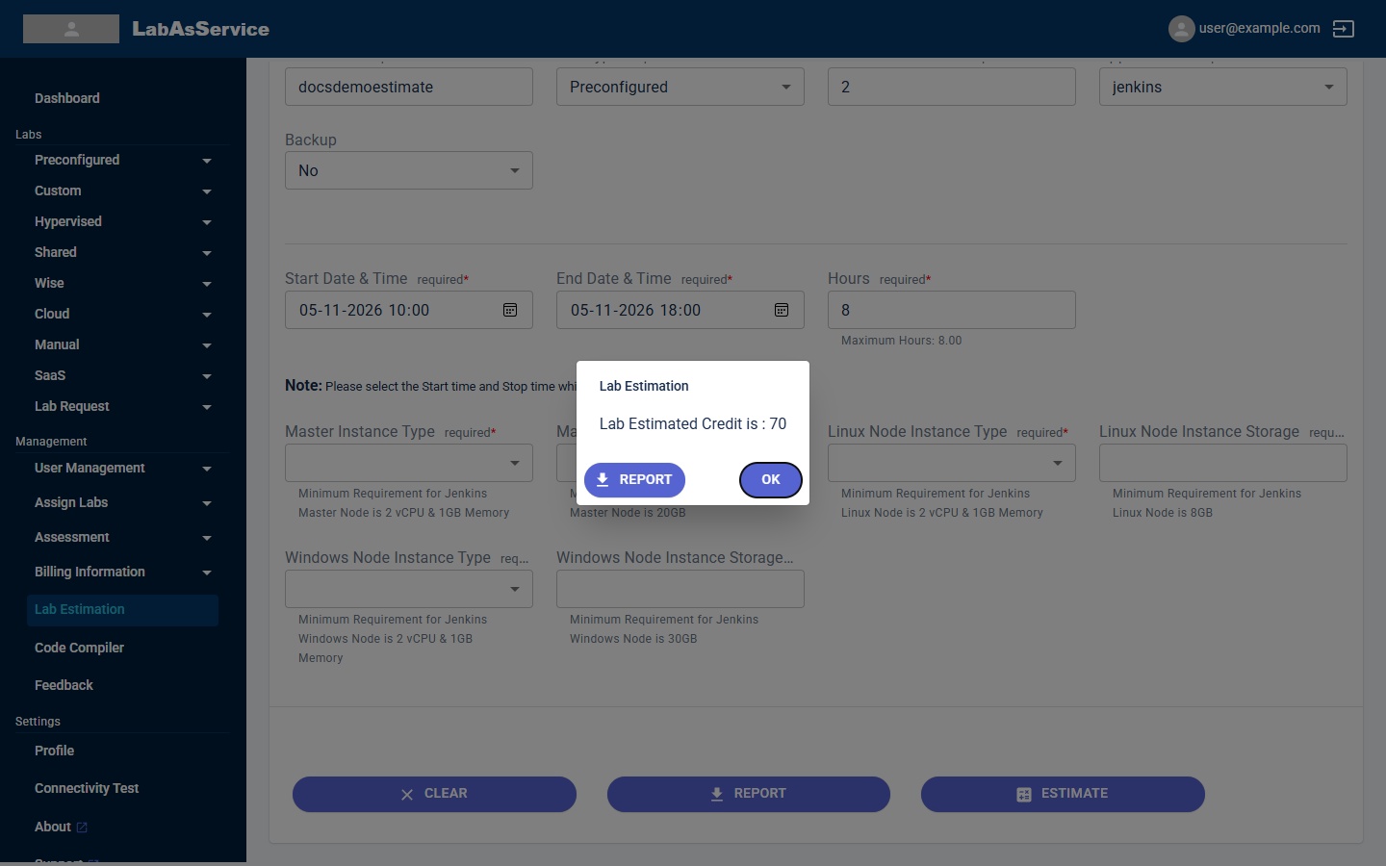Image resolution: width=1386 pixels, height=866 pixels.
Task: Click the CLEAR button with X icon
Action: click(x=434, y=794)
